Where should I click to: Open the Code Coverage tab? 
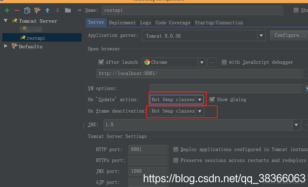[173, 23]
